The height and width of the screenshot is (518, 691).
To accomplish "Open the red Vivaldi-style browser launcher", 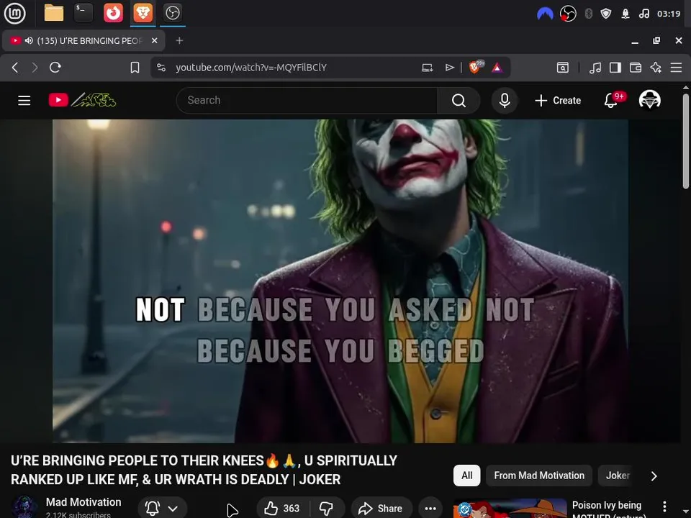I will tap(113, 13).
